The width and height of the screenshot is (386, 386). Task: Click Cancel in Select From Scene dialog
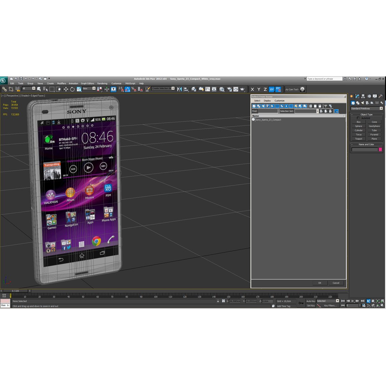click(x=336, y=283)
